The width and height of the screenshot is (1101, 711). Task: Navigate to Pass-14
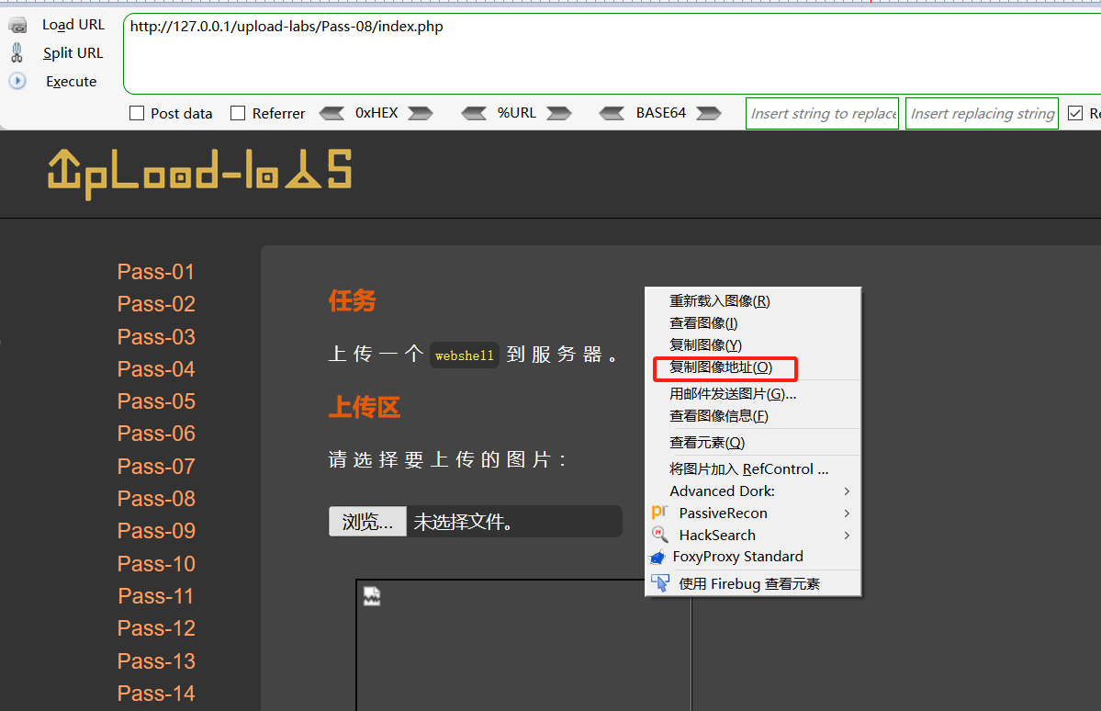[156, 694]
